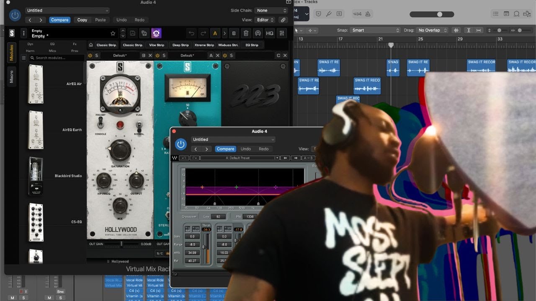The width and height of the screenshot is (536, 301).
Task: Click purple swirl assistant icon
Action: click(x=156, y=33)
